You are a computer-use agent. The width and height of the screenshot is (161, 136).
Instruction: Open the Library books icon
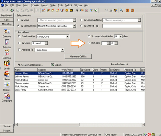pos(7,74)
